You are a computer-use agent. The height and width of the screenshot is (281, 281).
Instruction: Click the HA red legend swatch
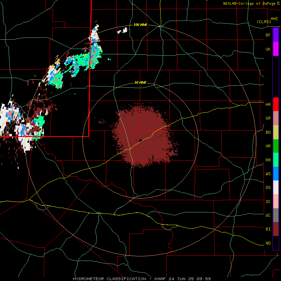(x=276, y=104)
